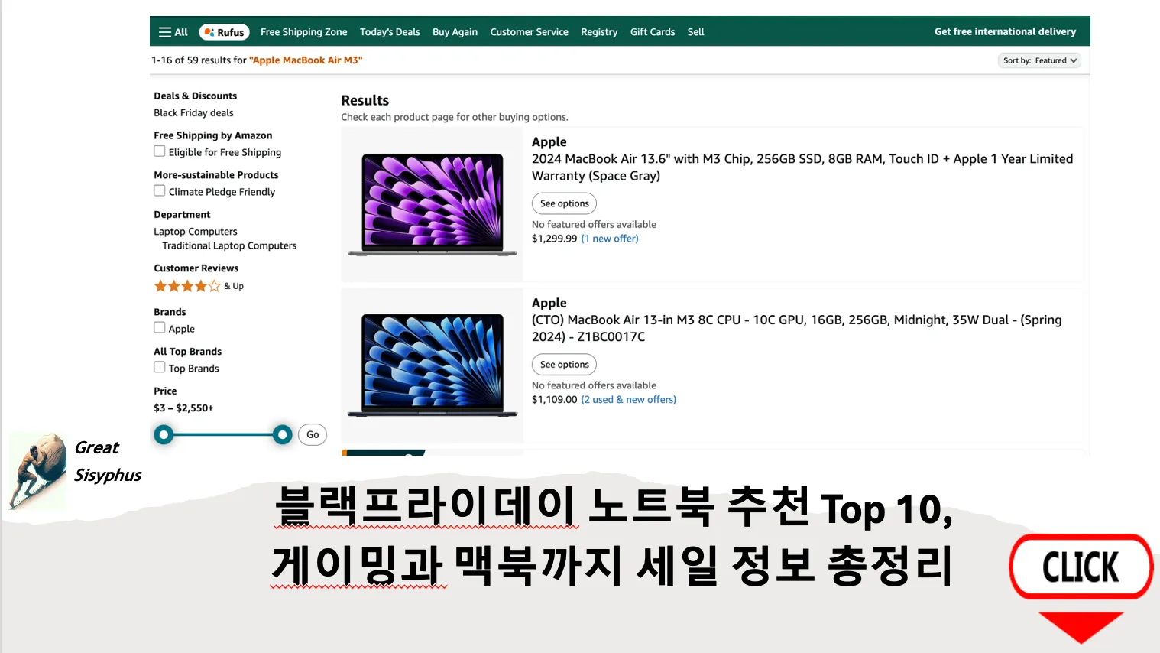The height and width of the screenshot is (653, 1160).
Task: Open the Today's Deals tab
Action: [390, 32]
